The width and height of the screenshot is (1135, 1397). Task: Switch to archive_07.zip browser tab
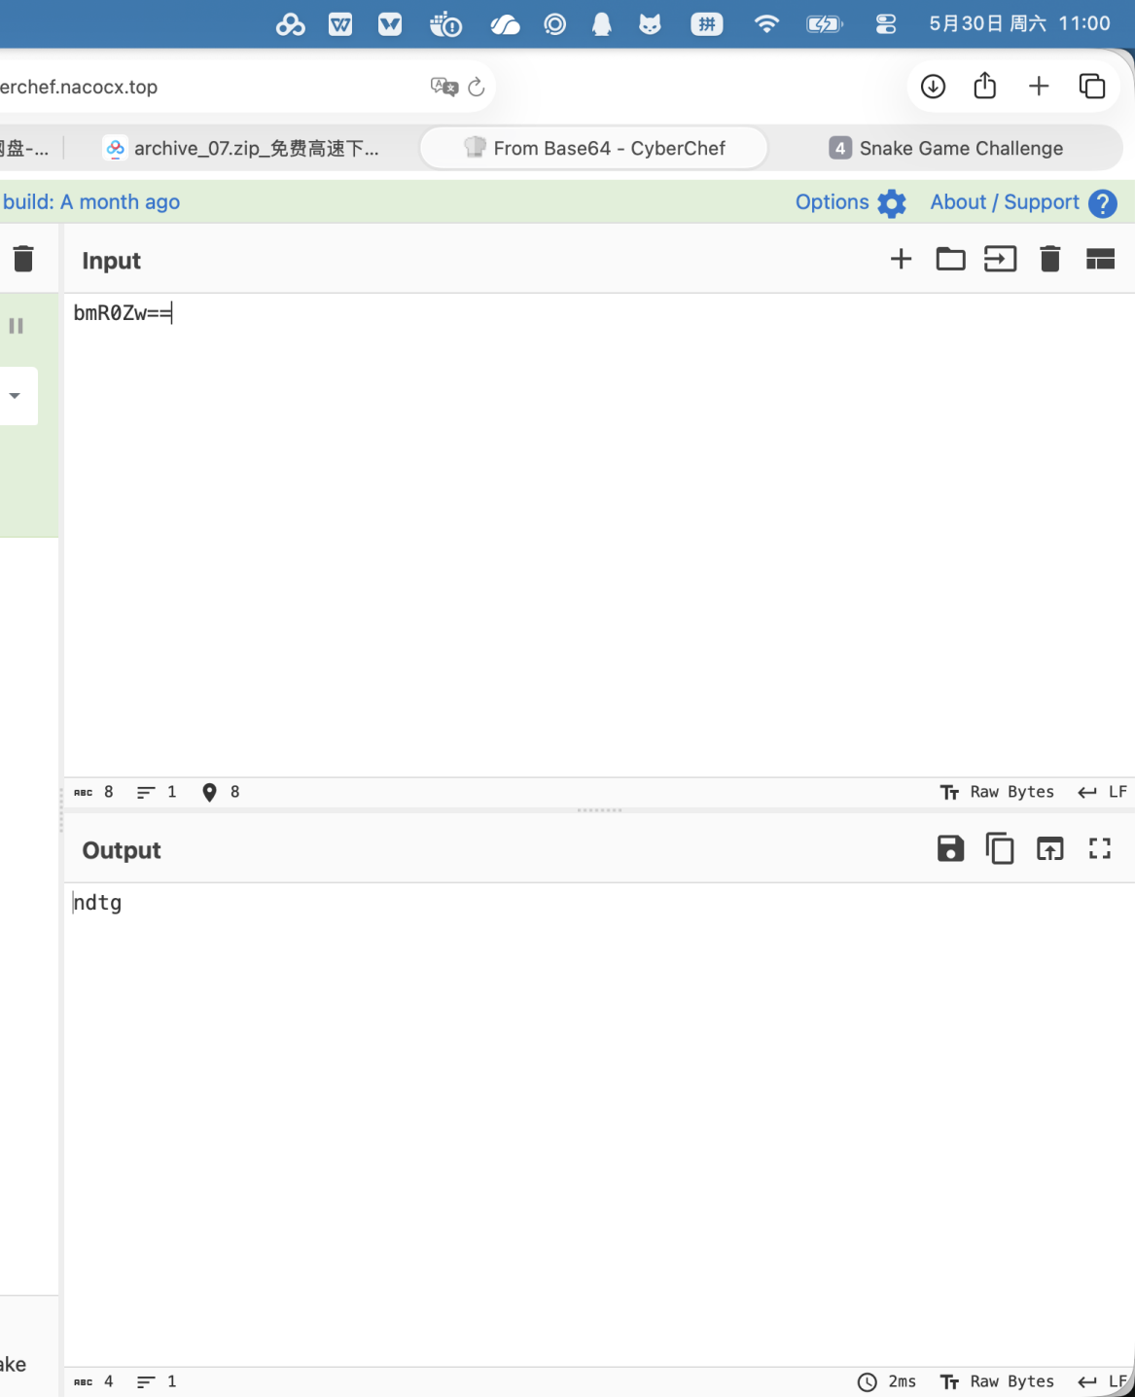click(241, 148)
